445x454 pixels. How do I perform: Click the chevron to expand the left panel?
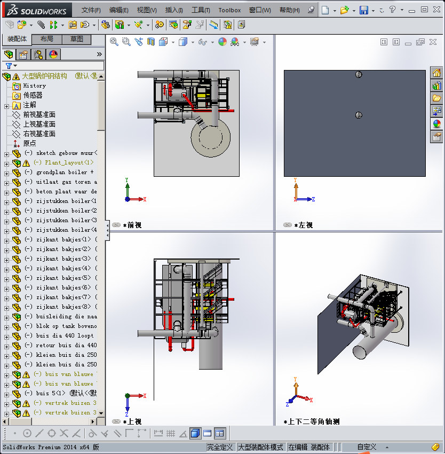coord(99,54)
